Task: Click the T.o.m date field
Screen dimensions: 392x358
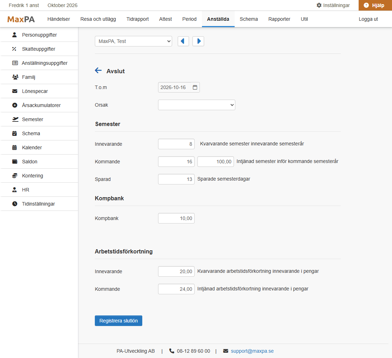Action: coord(179,87)
